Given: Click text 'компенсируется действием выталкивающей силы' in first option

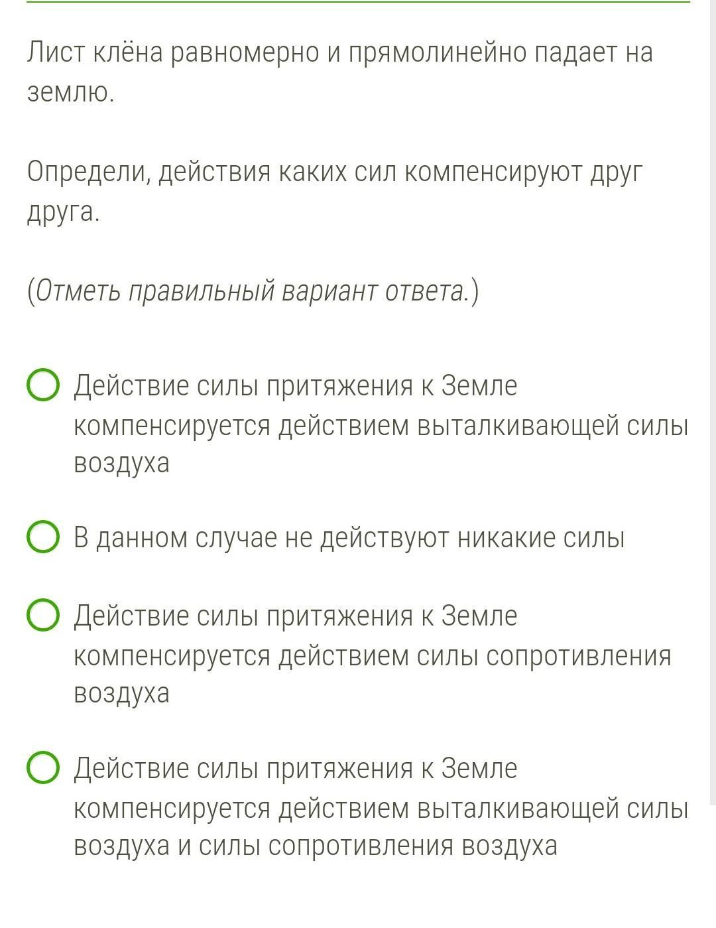Looking at the screenshot, I should 381,425.
